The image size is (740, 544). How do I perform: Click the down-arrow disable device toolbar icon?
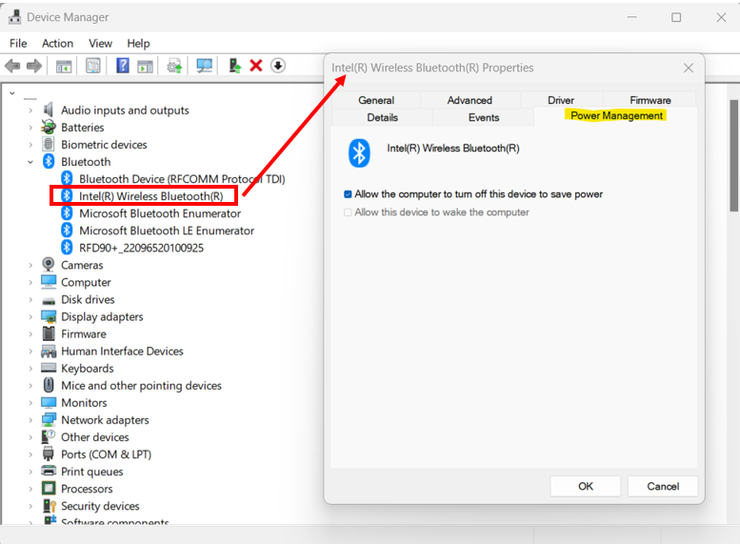[x=277, y=66]
